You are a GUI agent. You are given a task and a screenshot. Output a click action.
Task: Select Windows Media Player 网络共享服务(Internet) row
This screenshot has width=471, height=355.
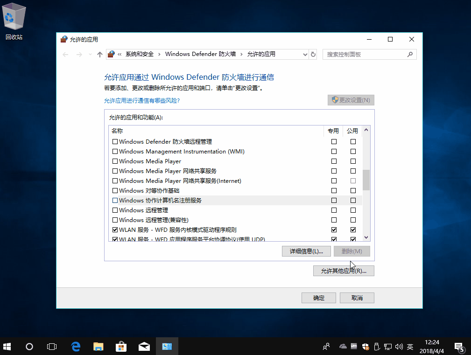(235, 181)
